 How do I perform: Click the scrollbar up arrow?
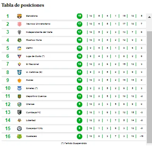click(x=149, y=17)
